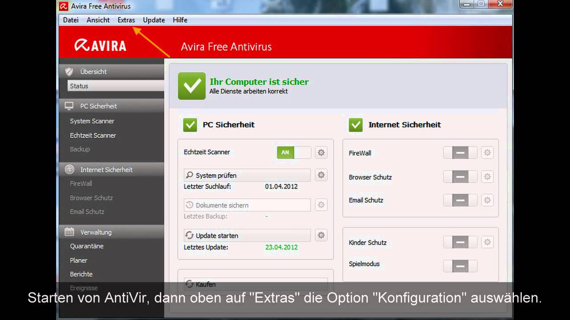Image resolution: width=570 pixels, height=320 pixels.
Task: Click the 'Letzter Suchlauf:' label
Action: click(x=208, y=186)
